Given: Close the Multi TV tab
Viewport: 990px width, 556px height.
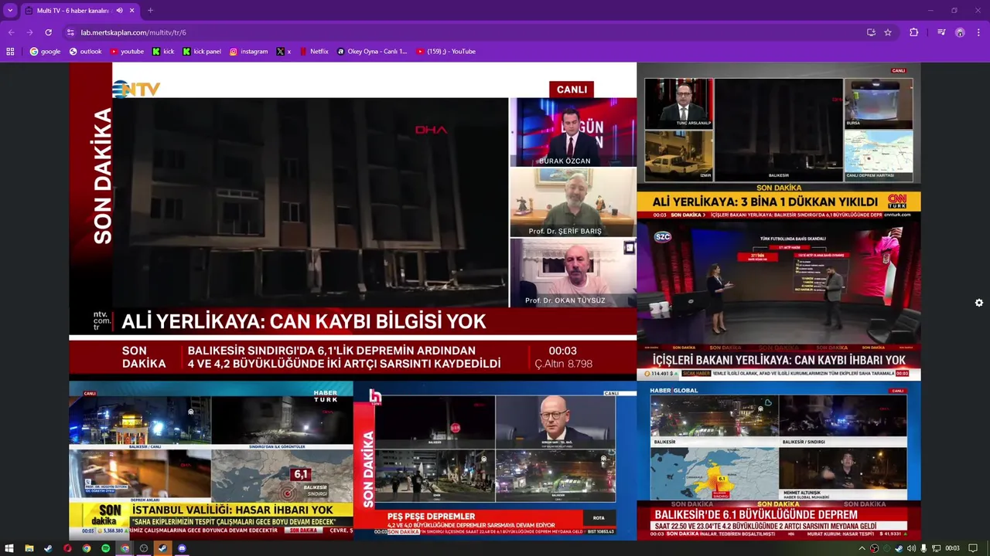Looking at the screenshot, I should point(132,11).
